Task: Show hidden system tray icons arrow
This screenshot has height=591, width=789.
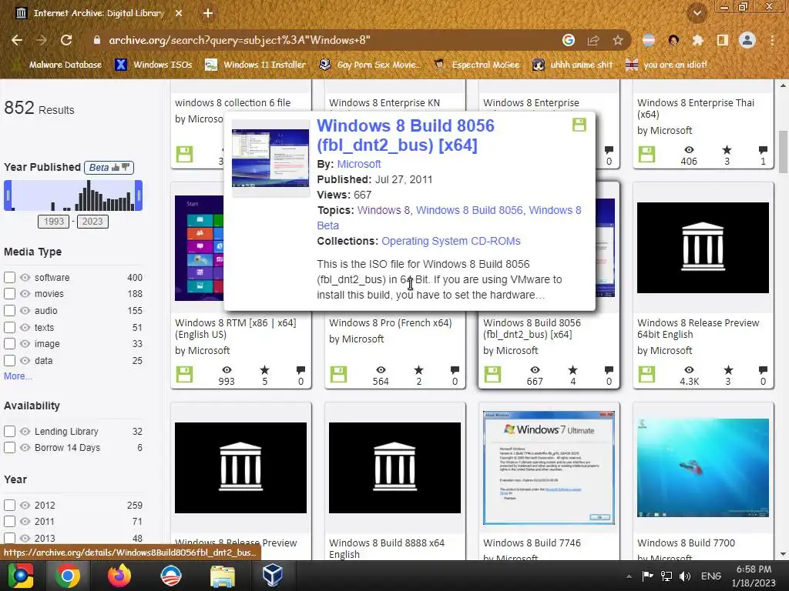Action: pos(629,576)
